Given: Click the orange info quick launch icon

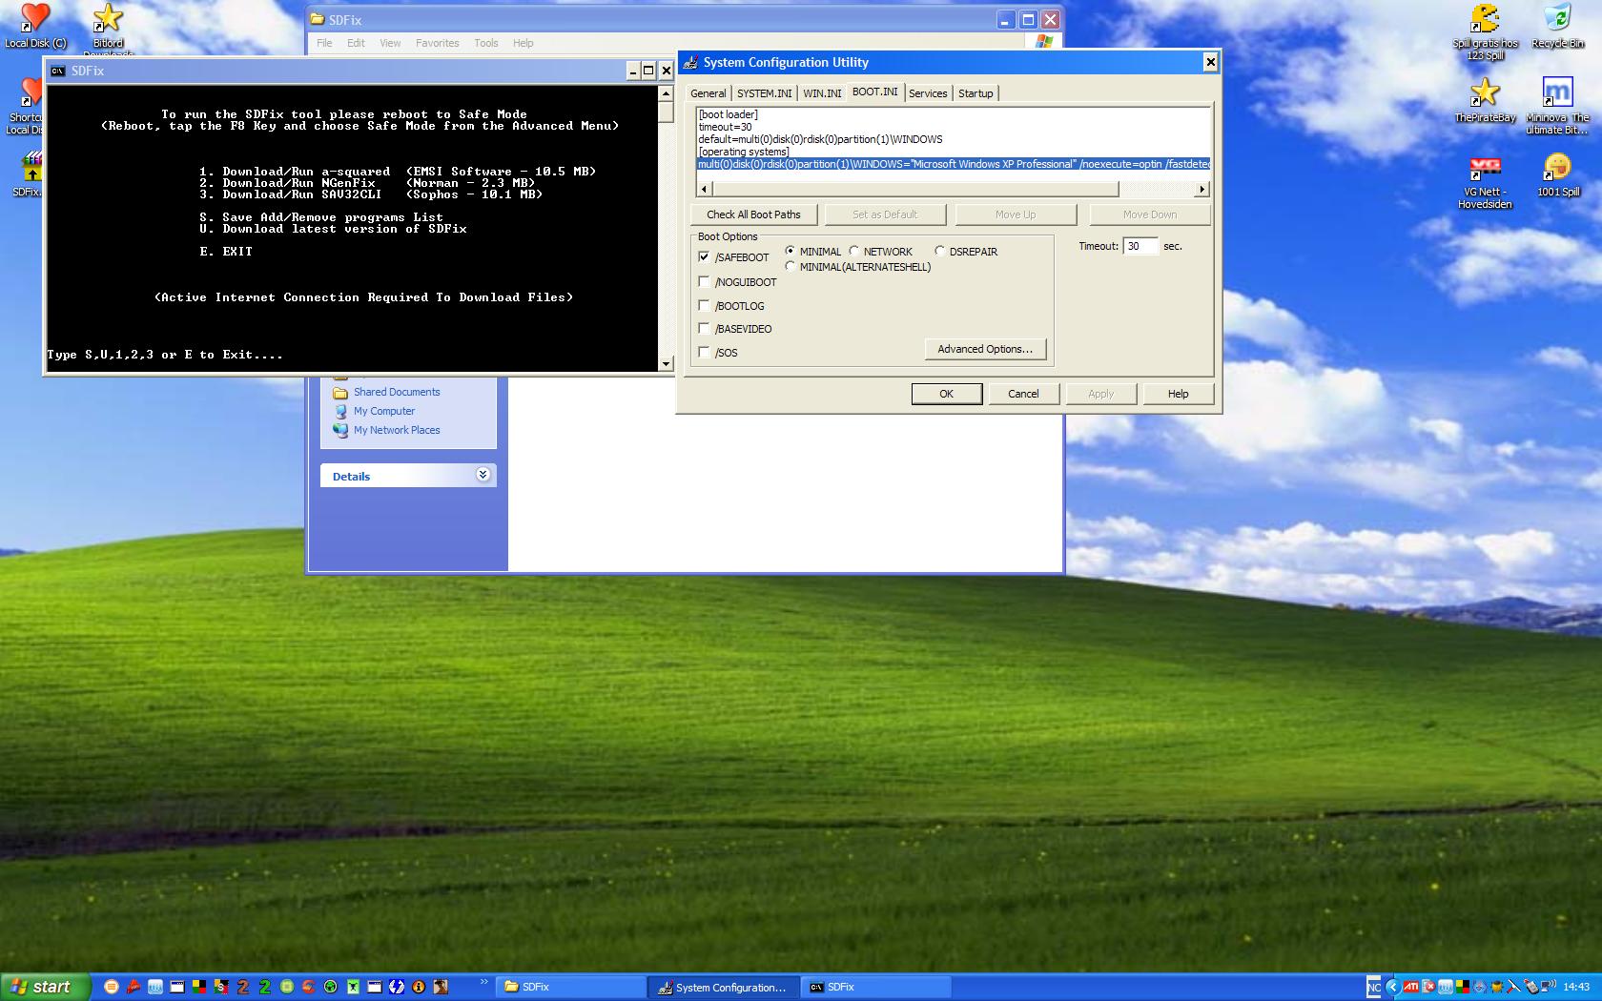Looking at the screenshot, I should click(418, 987).
